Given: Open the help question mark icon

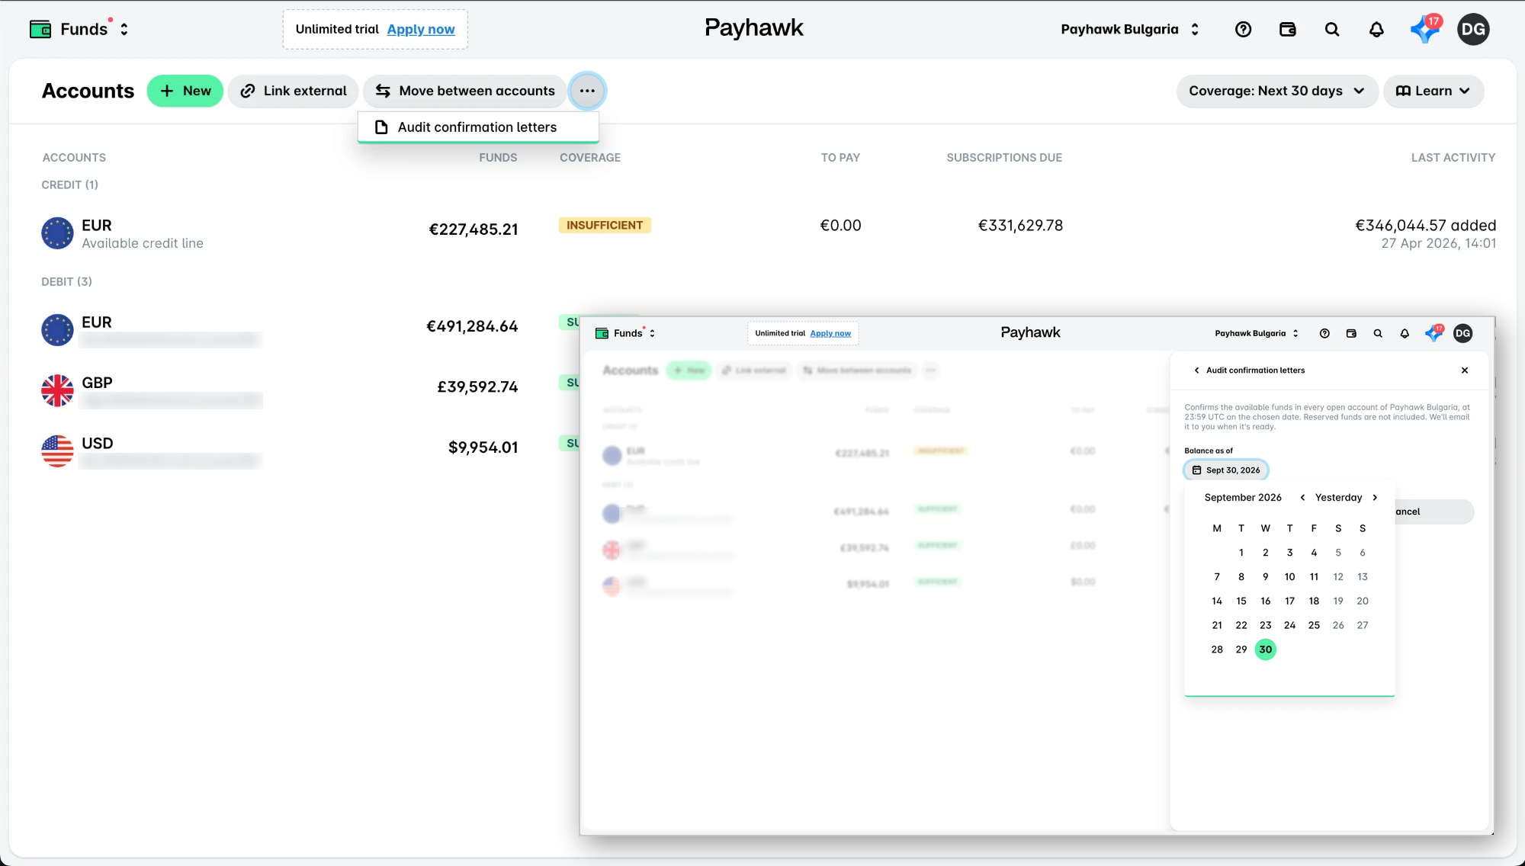Looking at the screenshot, I should click(1243, 29).
